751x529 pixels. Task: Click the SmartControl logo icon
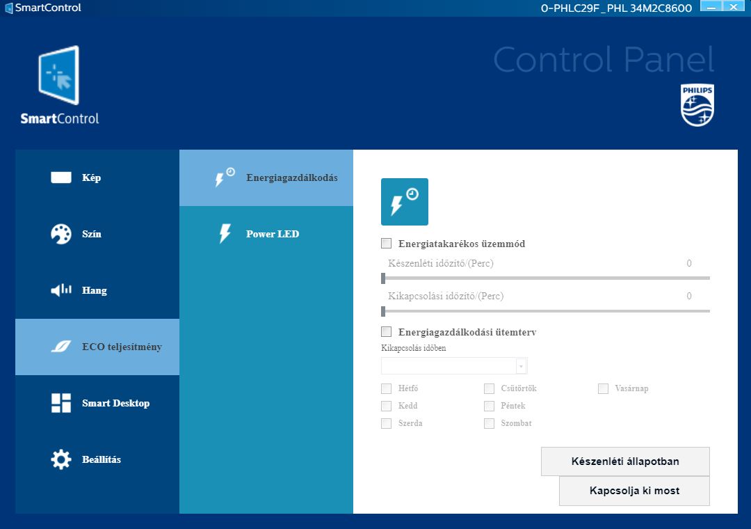pyautogui.click(x=59, y=75)
